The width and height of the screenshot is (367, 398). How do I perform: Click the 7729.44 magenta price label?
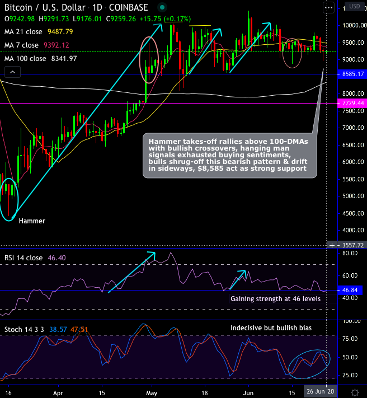pyautogui.click(x=352, y=103)
